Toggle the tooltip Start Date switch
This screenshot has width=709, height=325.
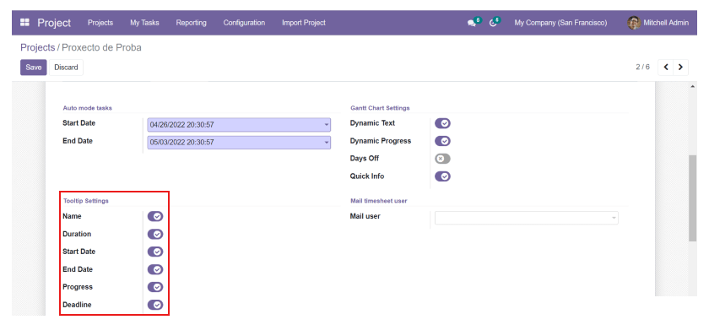pos(155,252)
